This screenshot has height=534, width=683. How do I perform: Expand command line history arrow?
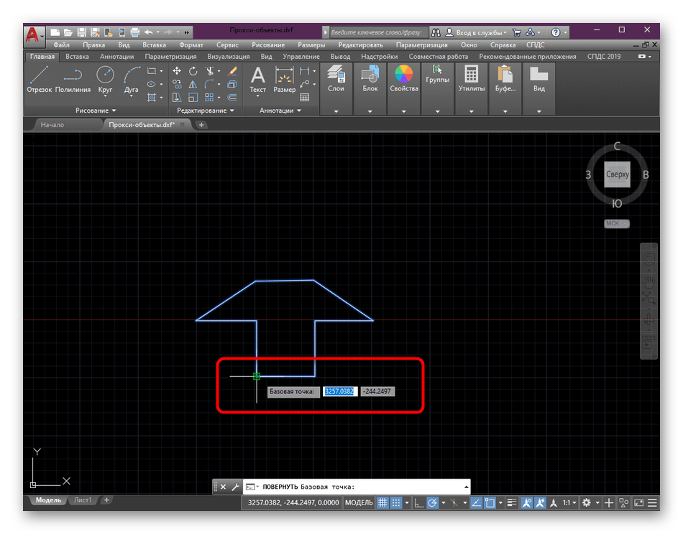click(466, 487)
